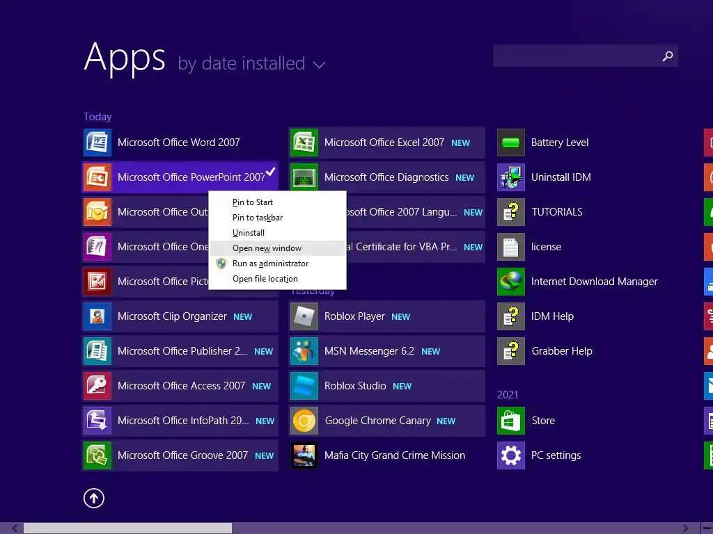The height and width of the screenshot is (534, 713).
Task: Open the Mafia City Grand Crime Mission icon
Action: pos(304,455)
